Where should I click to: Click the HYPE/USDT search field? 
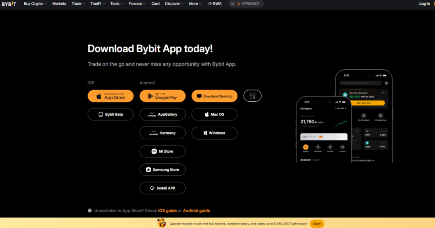[x=246, y=3]
